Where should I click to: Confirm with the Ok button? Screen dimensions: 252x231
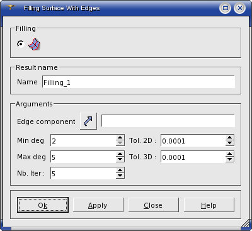click(x=43, y=205)
